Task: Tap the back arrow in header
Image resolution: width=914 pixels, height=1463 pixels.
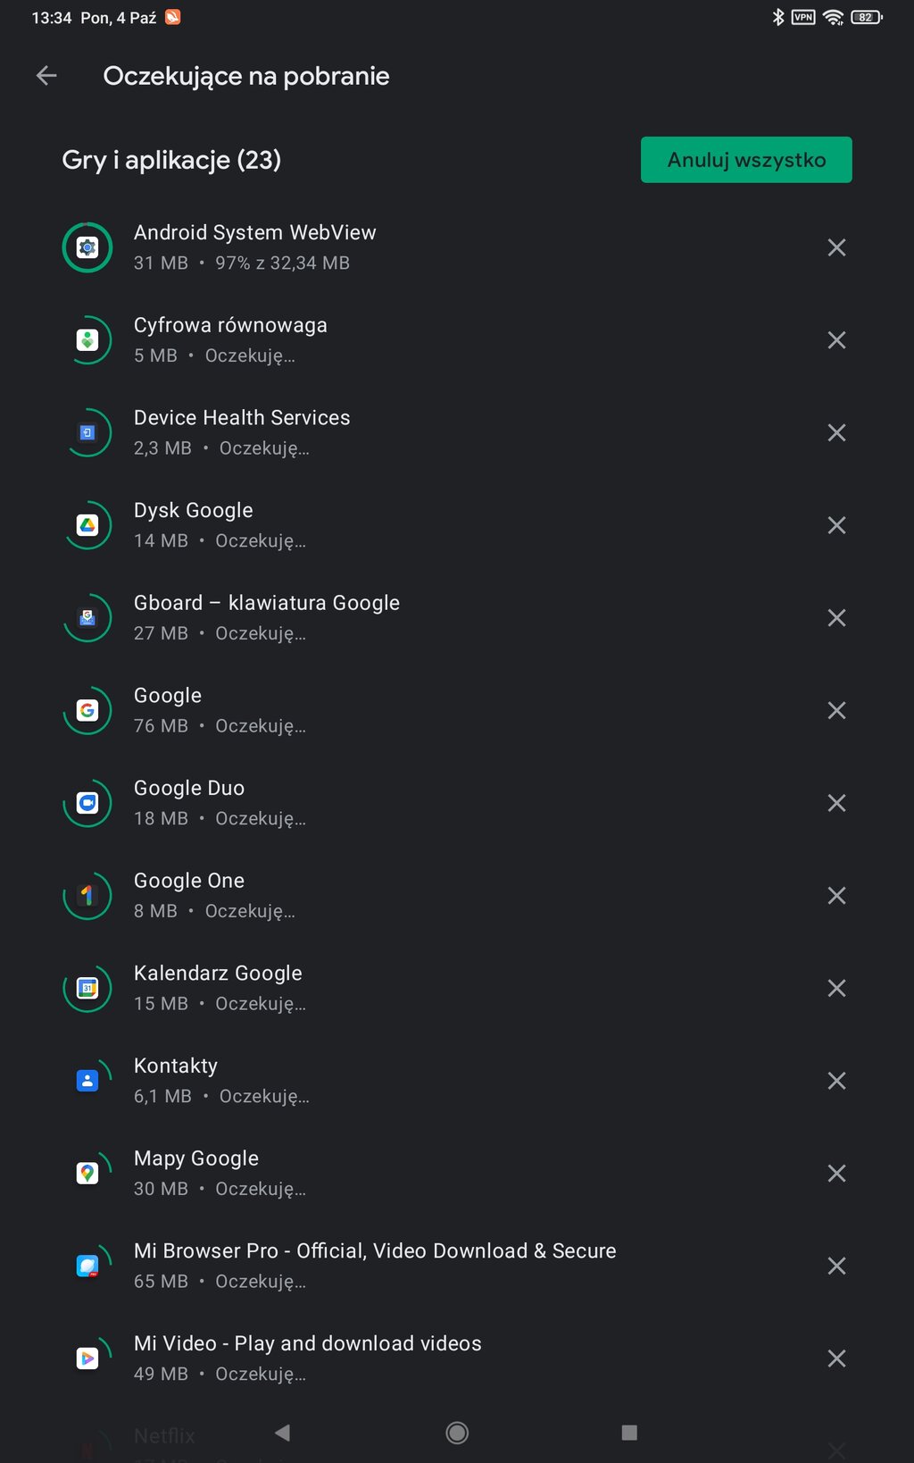Action: (x=46, y=76)
